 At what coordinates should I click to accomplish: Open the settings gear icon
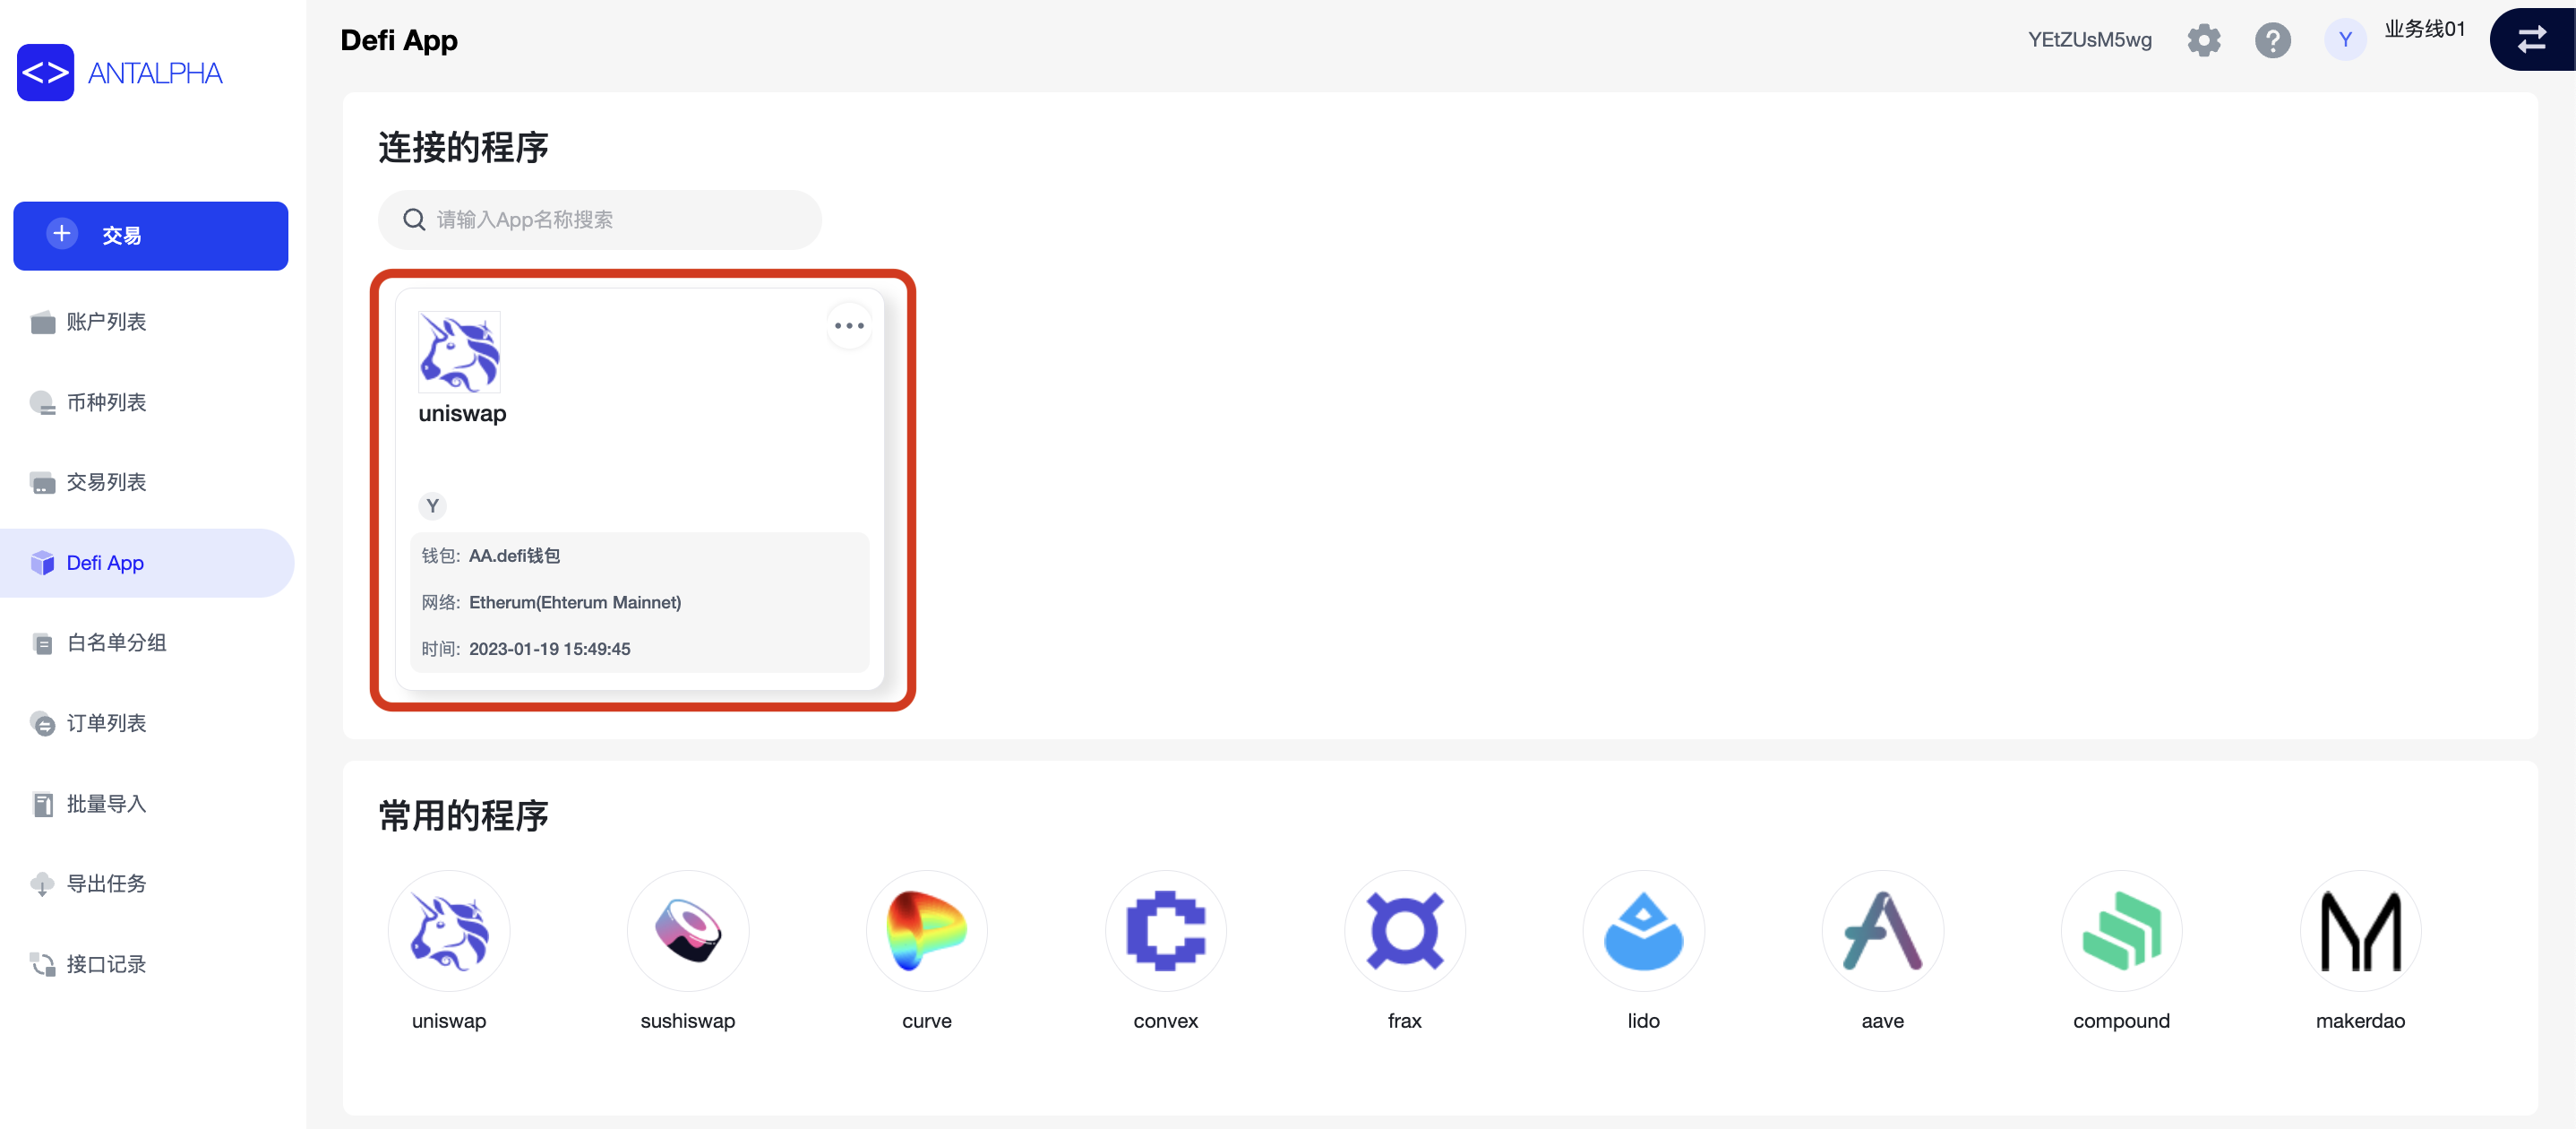2204,40
